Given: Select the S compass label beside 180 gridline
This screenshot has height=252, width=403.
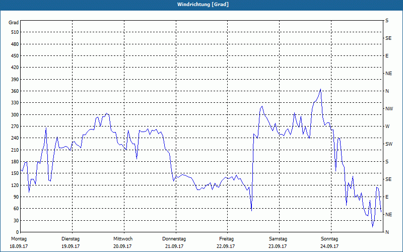Looking at the screenshot, I should tap(387, 162).
